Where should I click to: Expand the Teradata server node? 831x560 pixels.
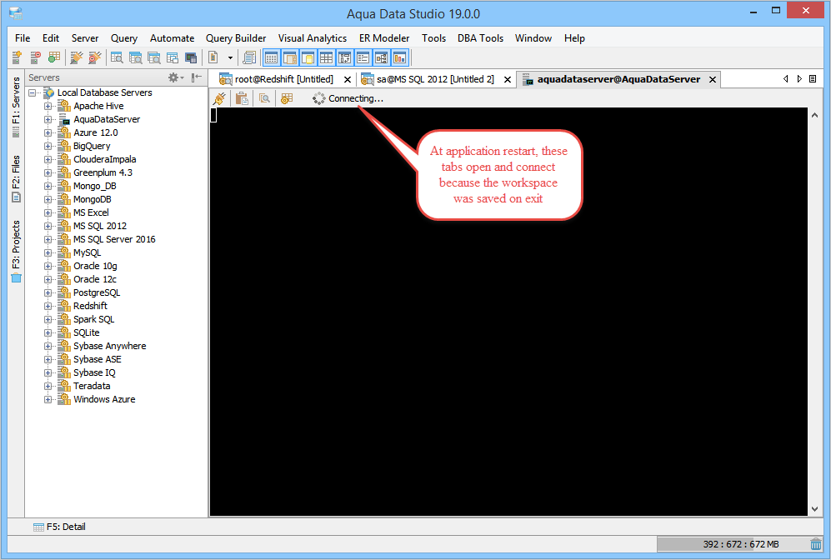48,386
